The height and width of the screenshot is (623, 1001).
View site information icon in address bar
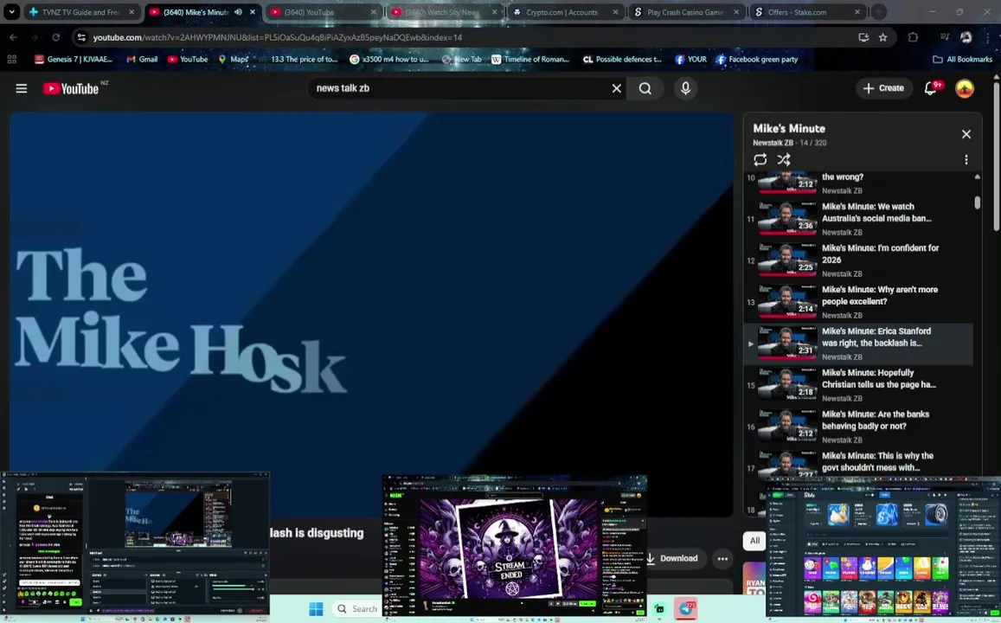81,38
